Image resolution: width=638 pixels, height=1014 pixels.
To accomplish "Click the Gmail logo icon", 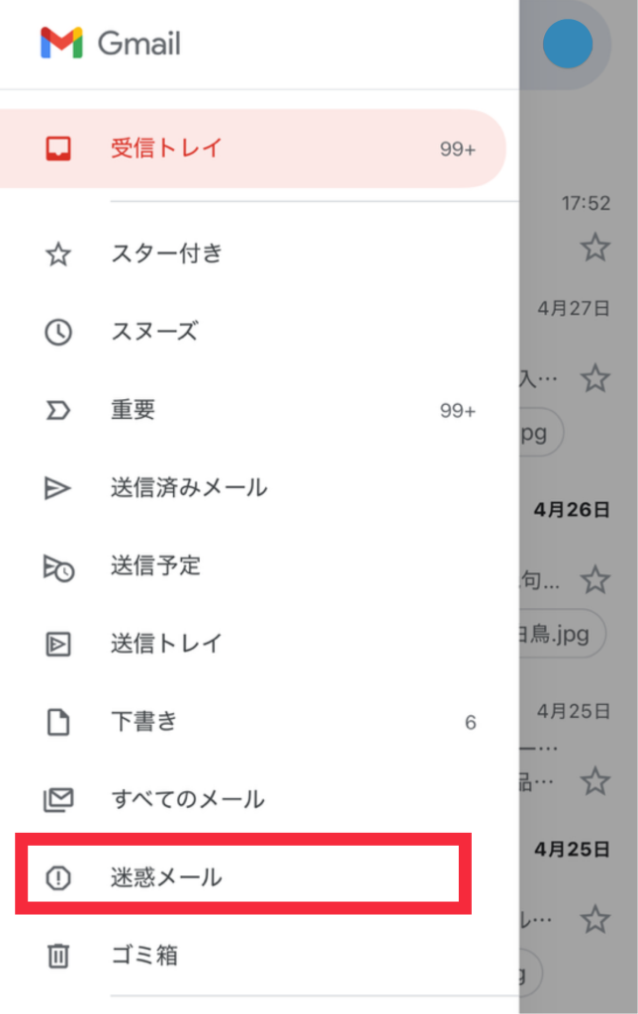I will pyautogui.click(x=61, y=44).
